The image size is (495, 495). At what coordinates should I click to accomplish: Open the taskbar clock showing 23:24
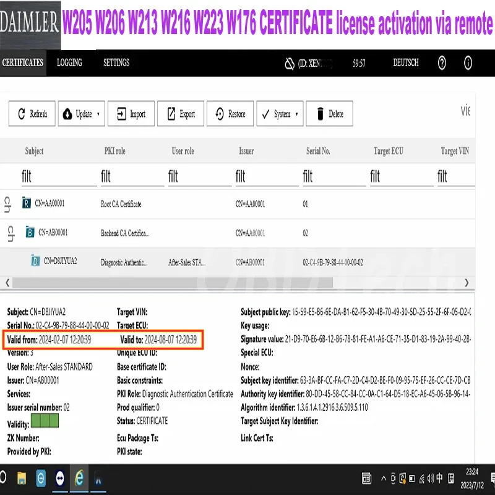point(472,478)
